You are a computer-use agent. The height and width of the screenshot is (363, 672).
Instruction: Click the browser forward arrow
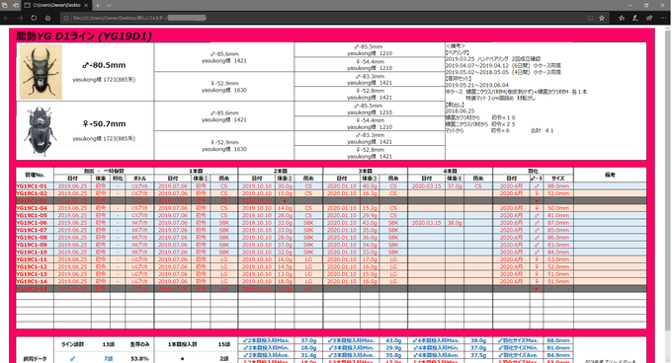20,18
